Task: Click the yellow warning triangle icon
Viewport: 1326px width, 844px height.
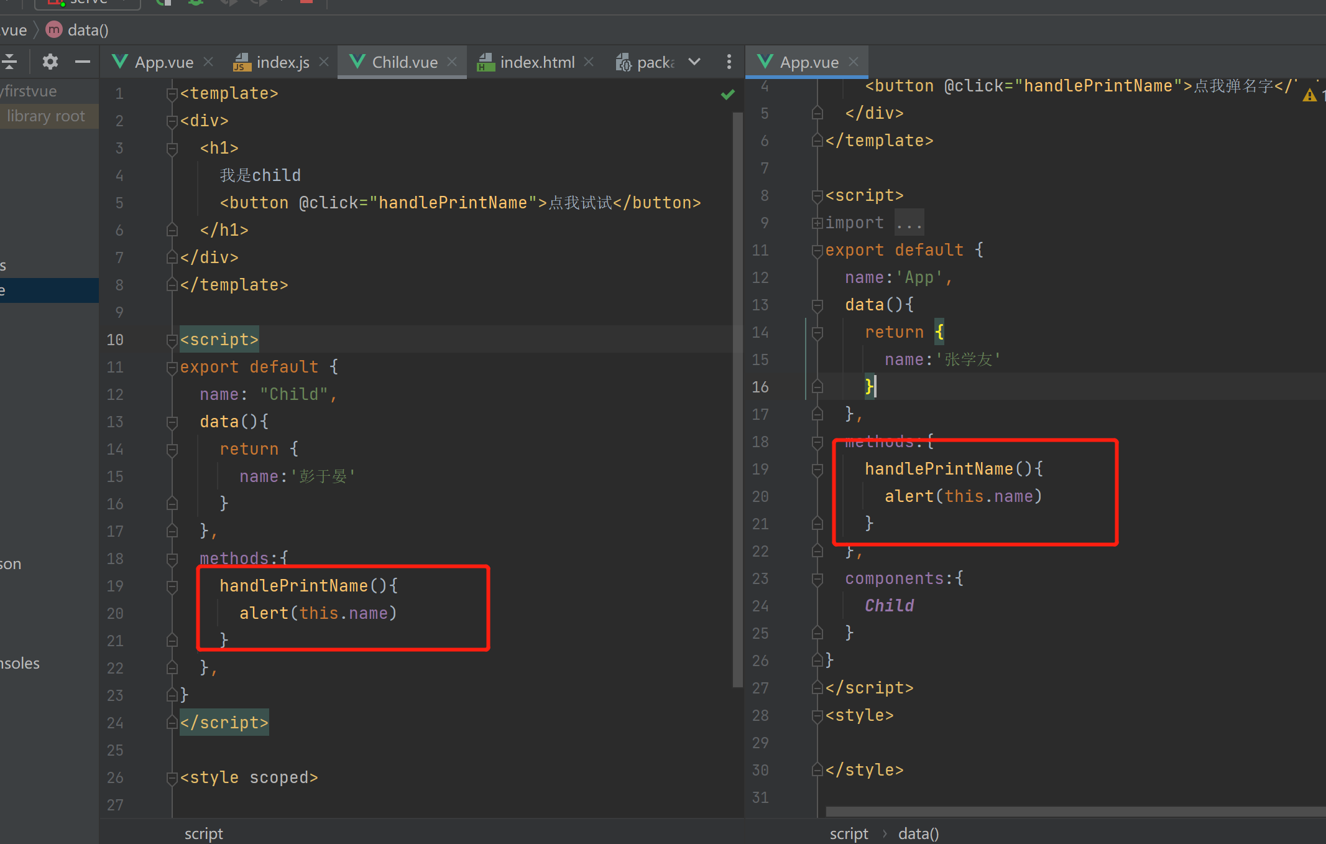Action: coord(1309,95)
